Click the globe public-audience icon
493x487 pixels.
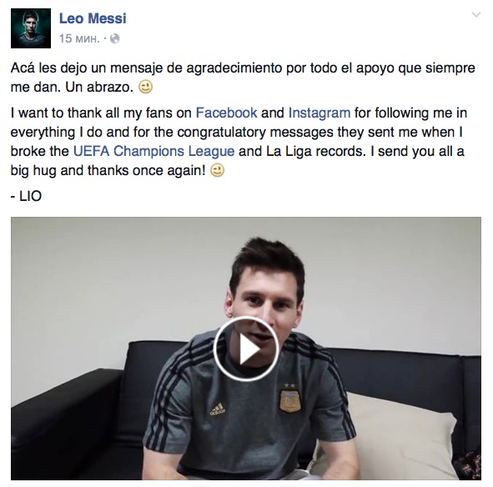[x=115, y=38]
